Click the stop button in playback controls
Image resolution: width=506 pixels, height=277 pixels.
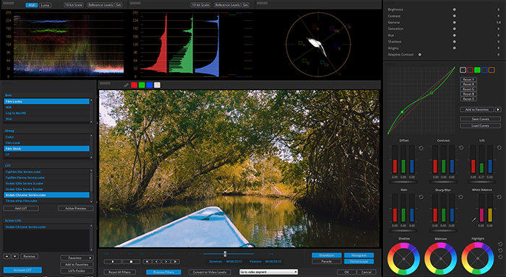click(131, 262)
